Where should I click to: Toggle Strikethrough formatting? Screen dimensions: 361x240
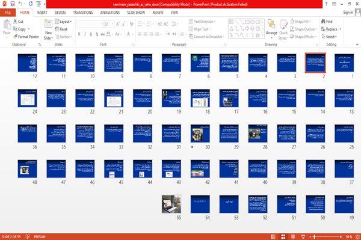pyautogui.click(x=103, y=34)
